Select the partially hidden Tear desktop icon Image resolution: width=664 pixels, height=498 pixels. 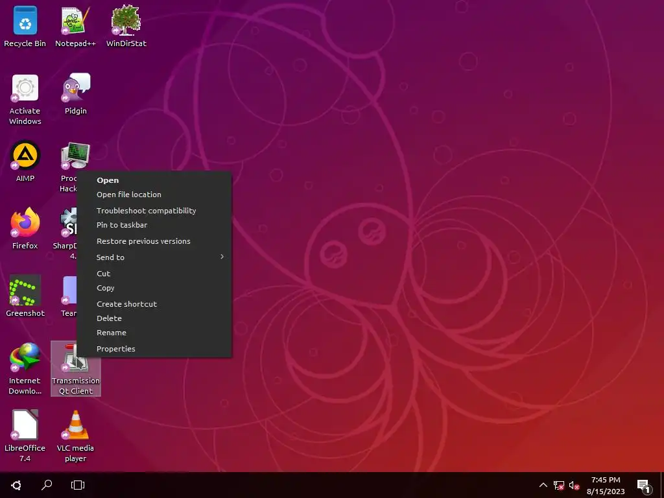(x=69, y=296)
